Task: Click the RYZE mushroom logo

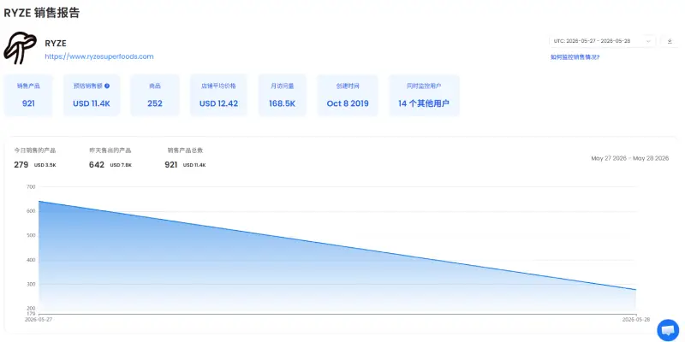Action: pos(20,48)
